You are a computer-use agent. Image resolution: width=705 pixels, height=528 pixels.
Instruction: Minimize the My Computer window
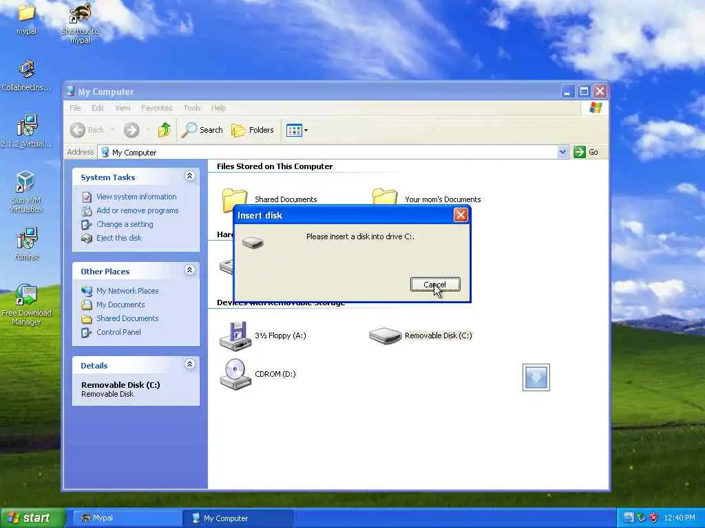point(567,91)
